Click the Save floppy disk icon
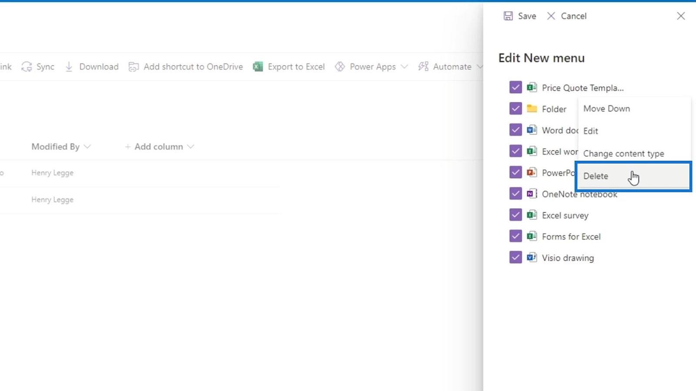Viewport: 696px width, 391px height. 508,16
